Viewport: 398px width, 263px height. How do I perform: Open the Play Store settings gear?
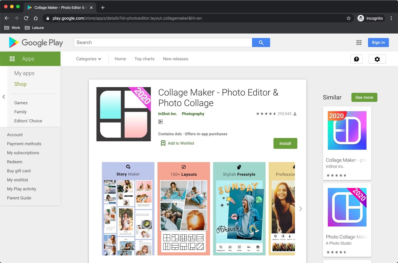377,59
